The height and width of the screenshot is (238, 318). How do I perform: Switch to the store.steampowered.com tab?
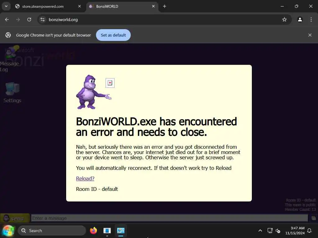48,7
